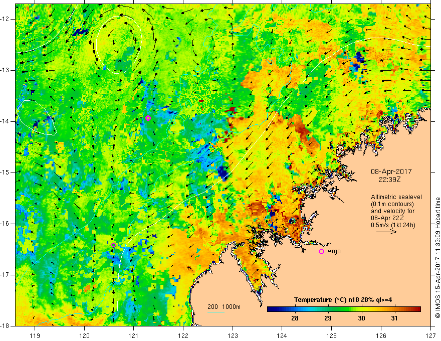Click the longitude axis label '120'
This screenshot has height=341, width=441.
tap(84, 335)
